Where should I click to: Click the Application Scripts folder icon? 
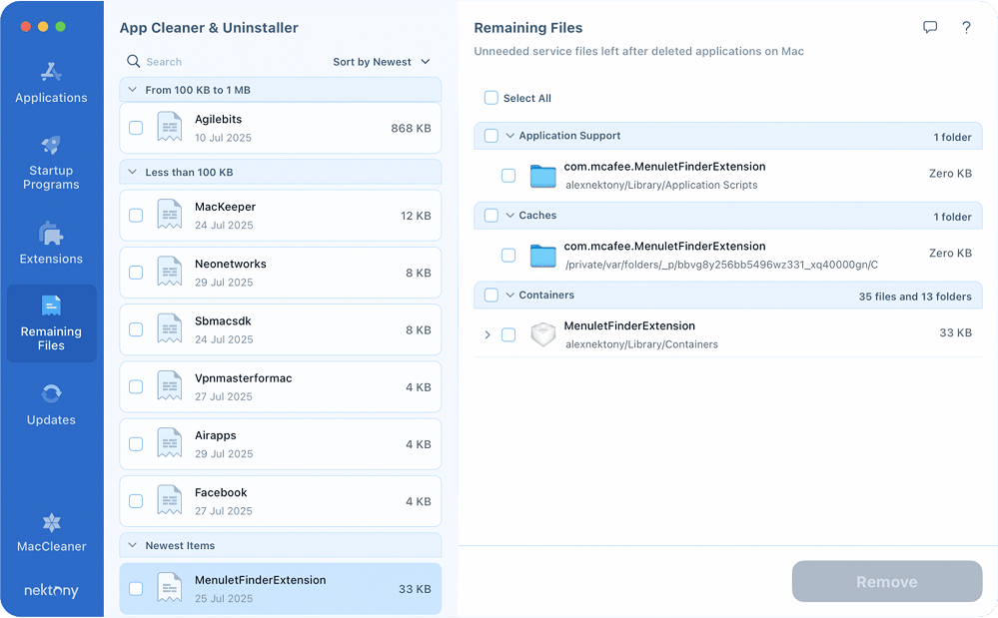[x=542, y=176]
